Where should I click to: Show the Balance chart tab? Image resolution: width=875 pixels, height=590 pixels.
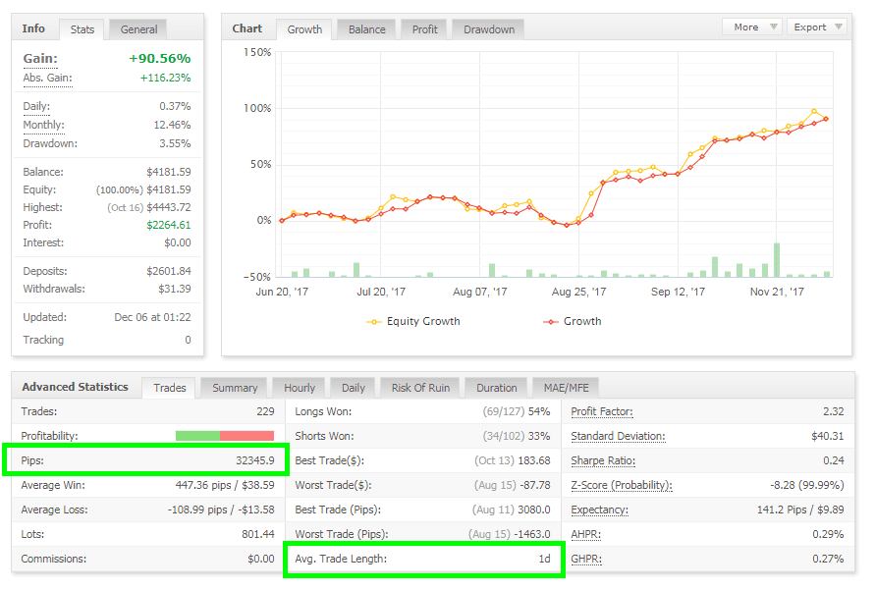[x=366, y=29]
